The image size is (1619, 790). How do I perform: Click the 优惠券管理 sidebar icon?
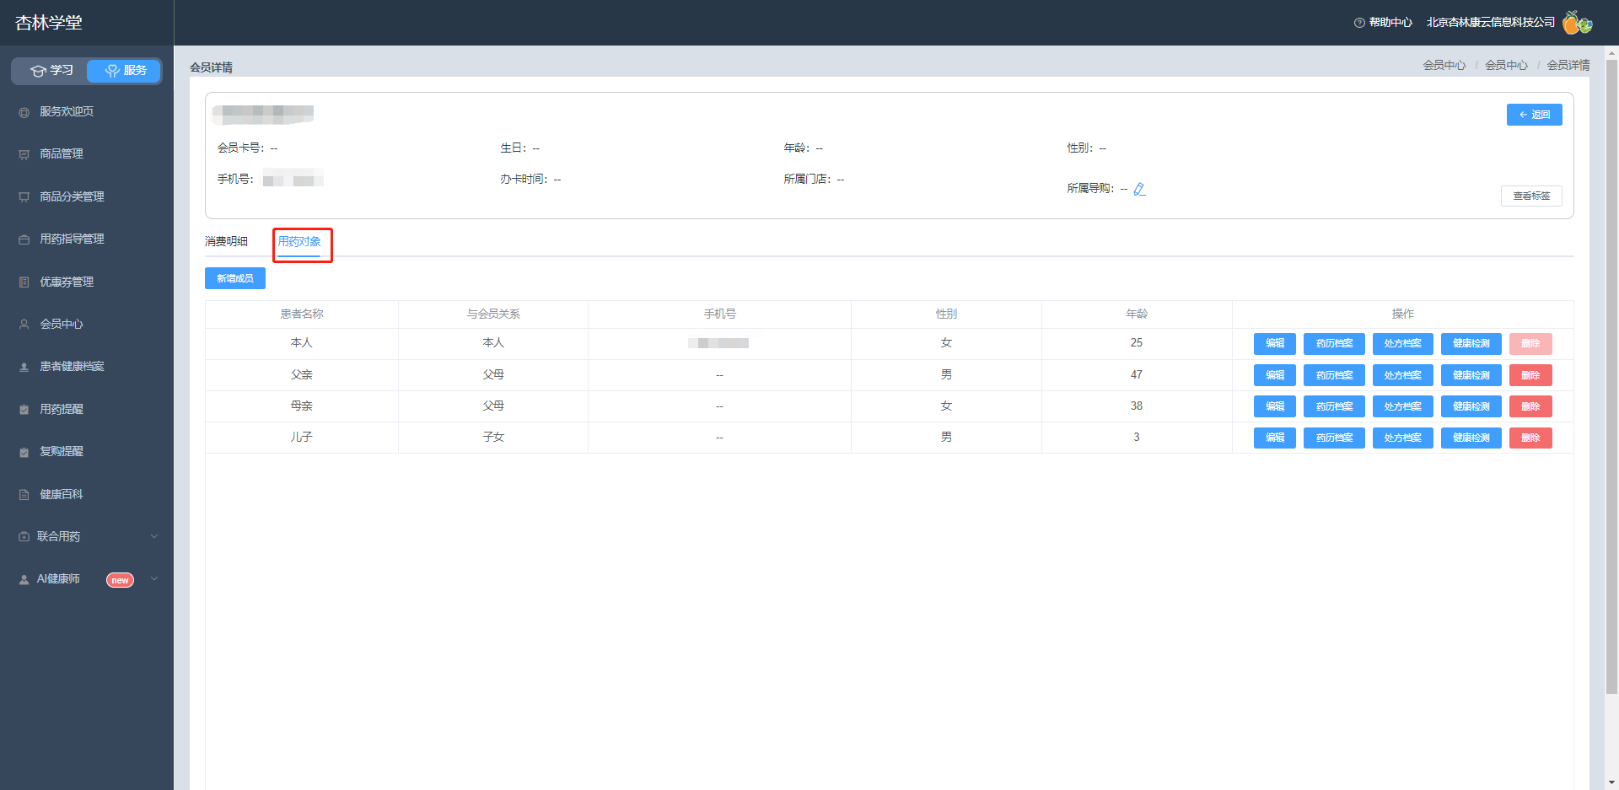click(x=24, y=282)
